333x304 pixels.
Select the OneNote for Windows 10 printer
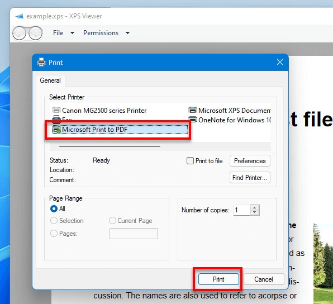coord(230,120)
